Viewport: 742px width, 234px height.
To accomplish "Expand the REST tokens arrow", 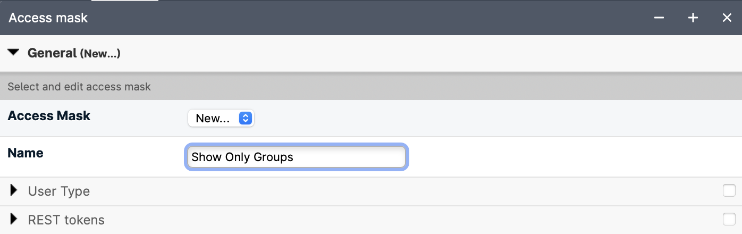I will (14, 220).
